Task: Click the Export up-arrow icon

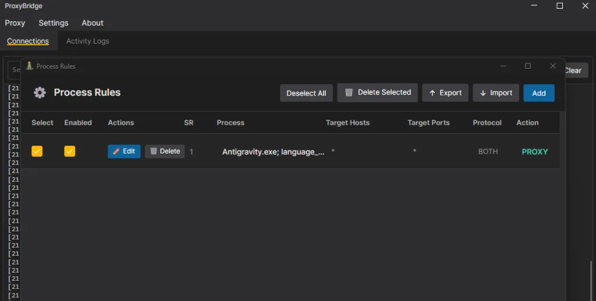Action: pos(432,93)
